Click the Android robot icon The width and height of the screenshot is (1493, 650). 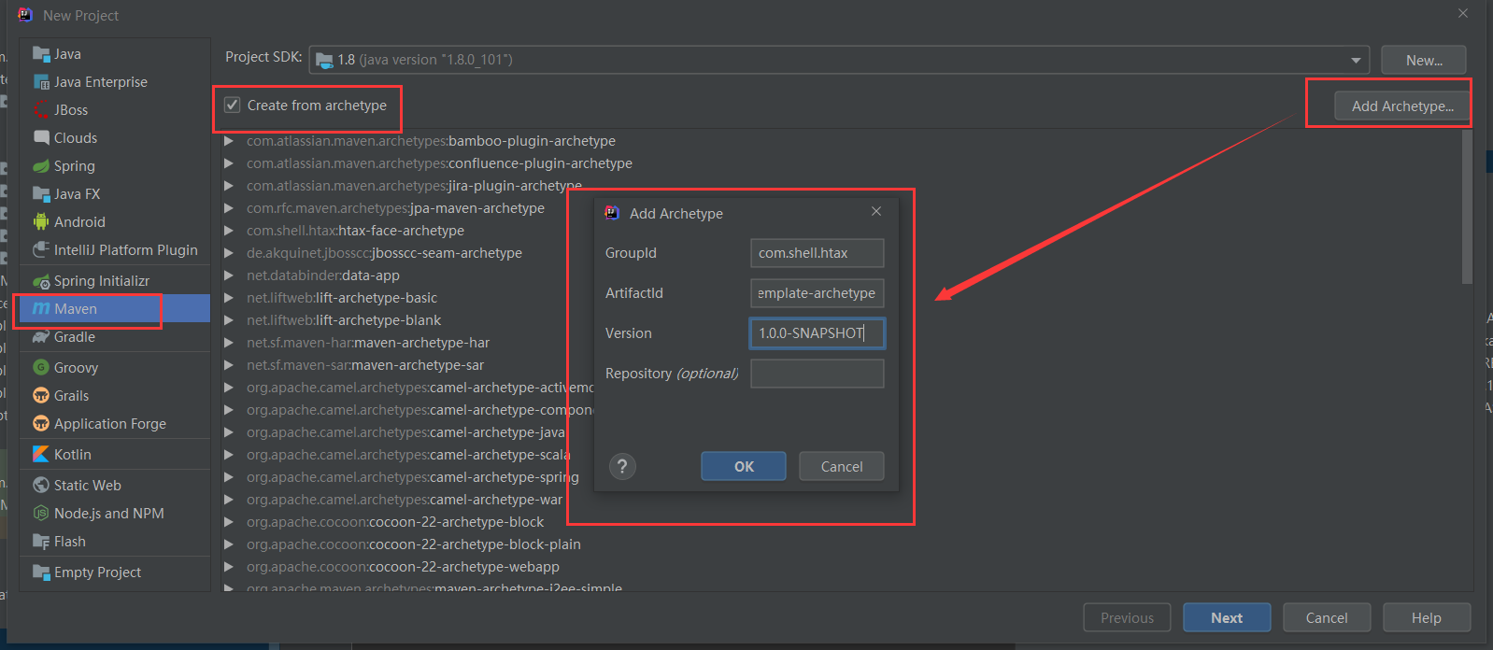tap(41, 222)
